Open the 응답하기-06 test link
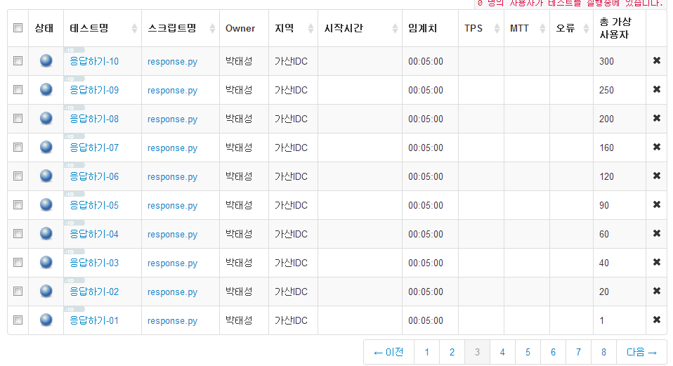The width and height of the screenshot is (673, 366). pyautogui.click(x=94, y=176)
